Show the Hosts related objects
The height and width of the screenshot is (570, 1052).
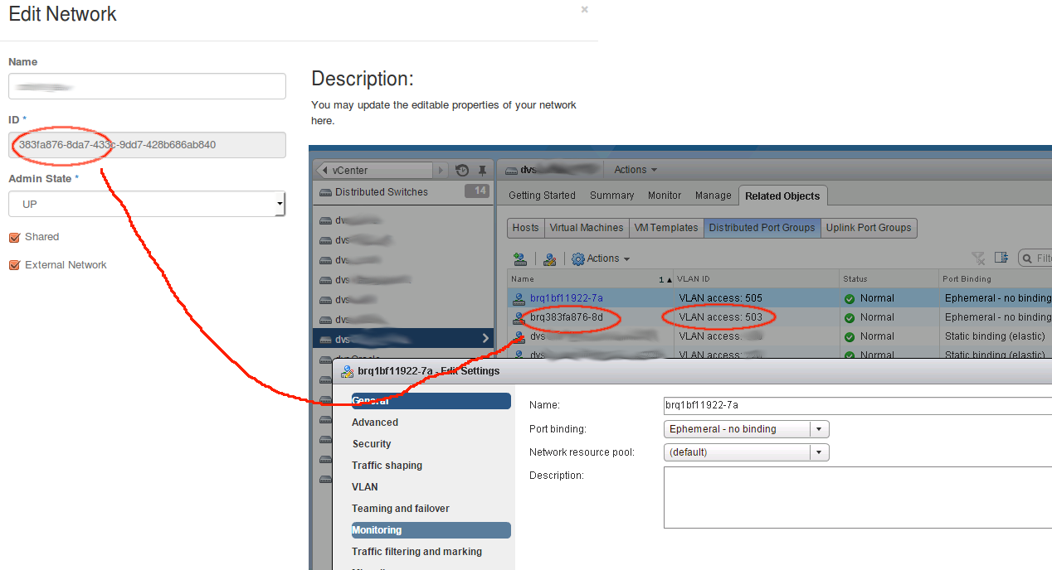pos(525,228)
